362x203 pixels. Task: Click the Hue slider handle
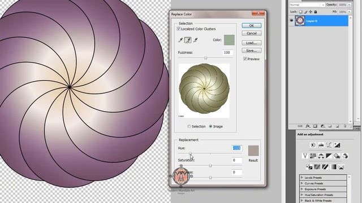click(190, 153)
